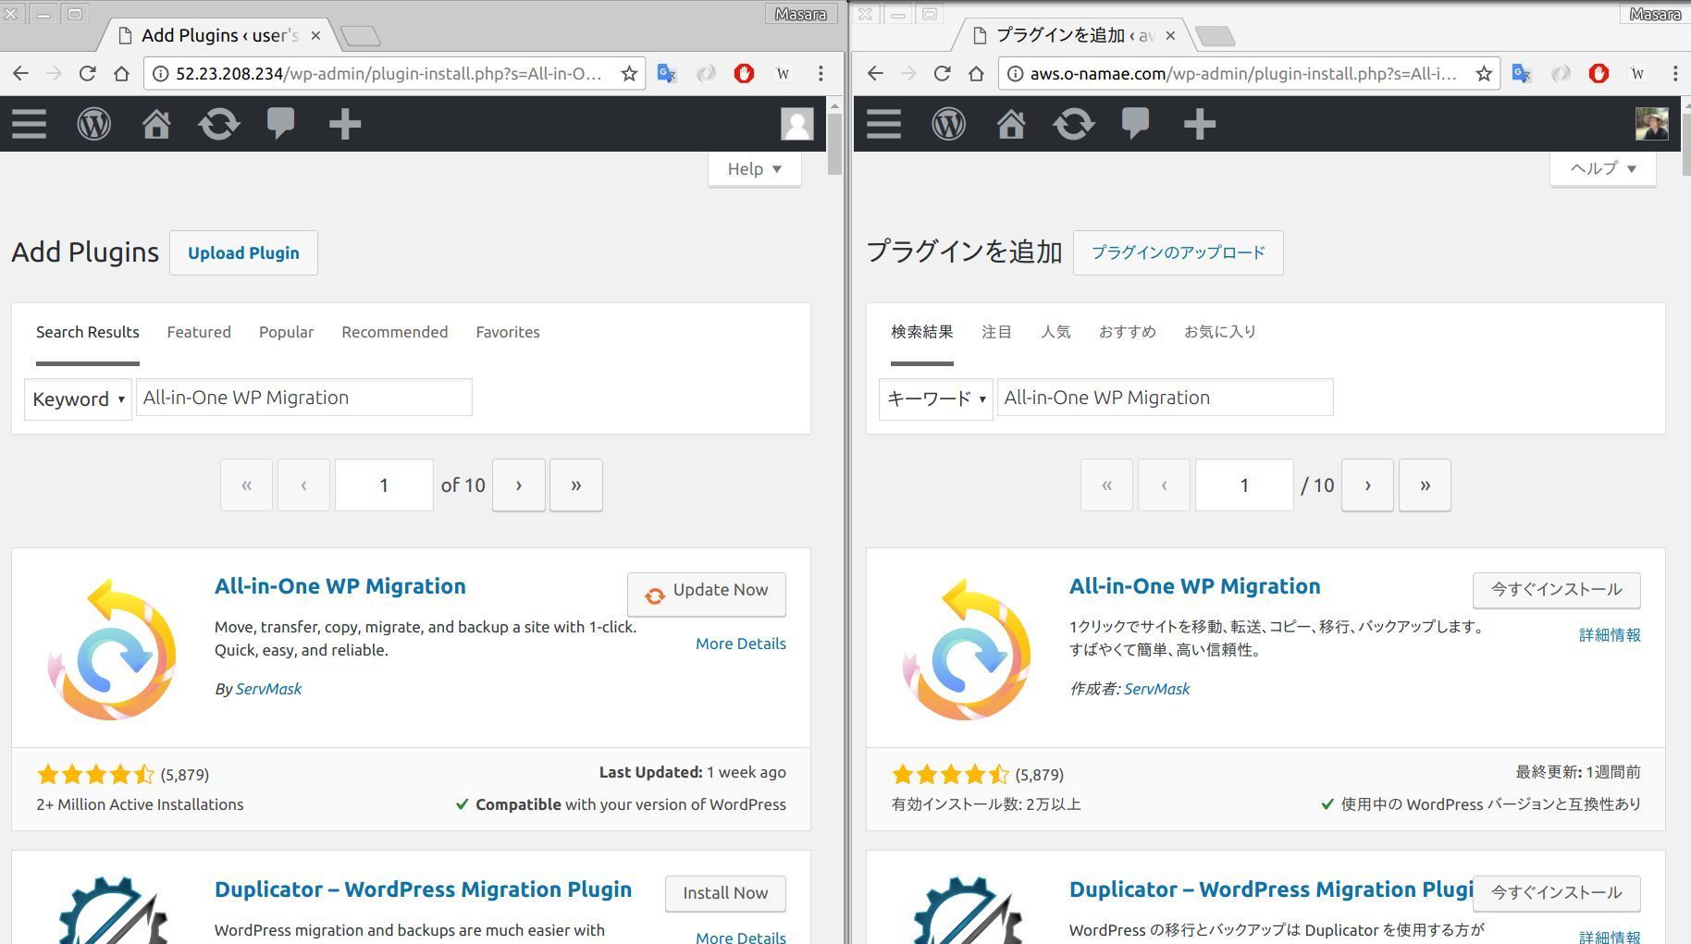
Task: Open hamburger menu in left window admin bar
Action: coord(29,124)
